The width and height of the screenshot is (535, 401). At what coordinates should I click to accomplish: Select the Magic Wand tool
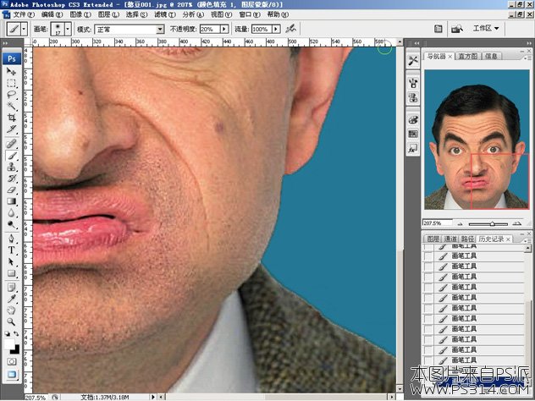(12, 106)
